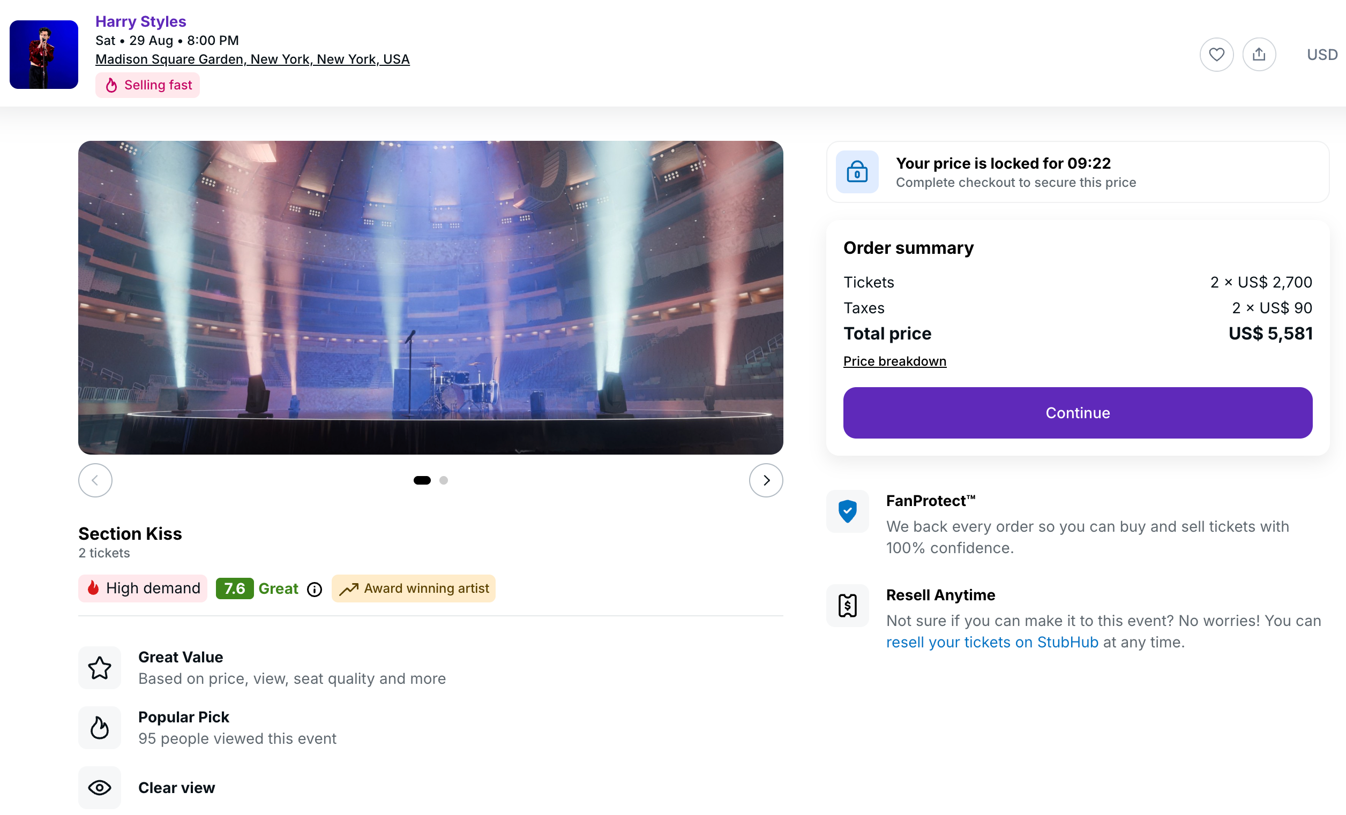Show next seat view image

point(766,480)
